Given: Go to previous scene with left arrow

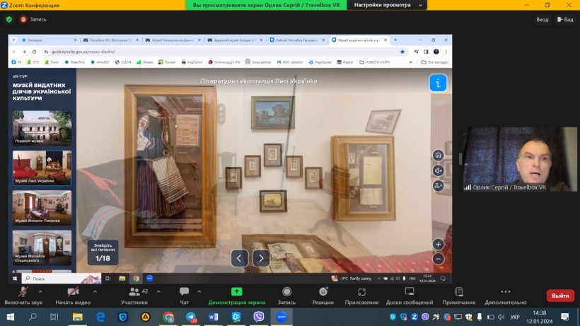Looking at the screenshot, I should point(239,258).
